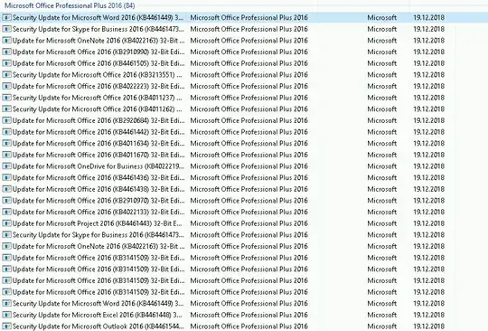Click the icon of security update KB4011262

[6, 109]
